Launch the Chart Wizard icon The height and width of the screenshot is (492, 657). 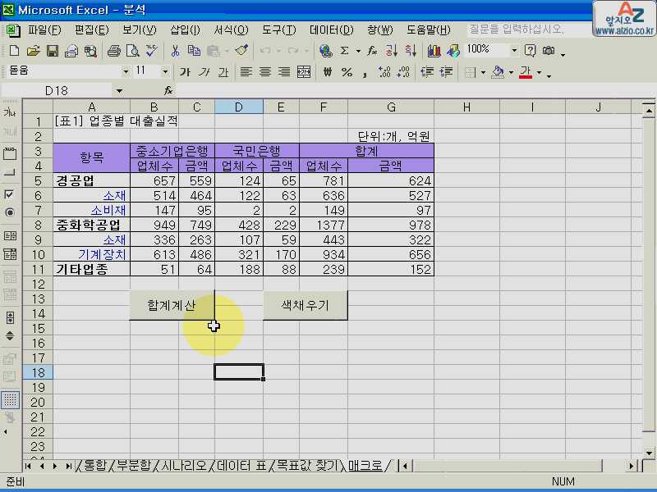pos(434,51)
